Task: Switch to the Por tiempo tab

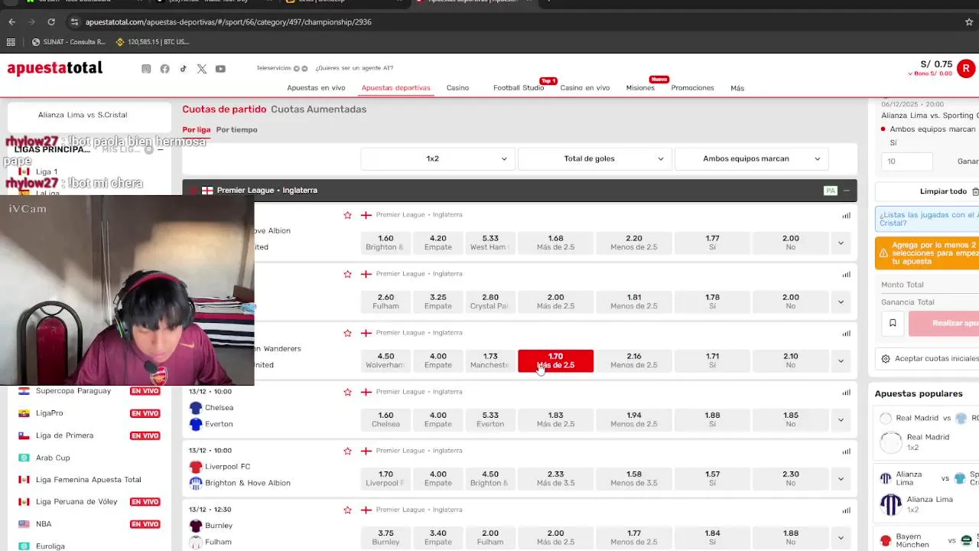Action: point(236,129)
